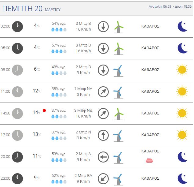The height and width of the screenshot is (187, 194).
Task: Click the clock icon for 02:00
Action: click(x=17, y=27)
